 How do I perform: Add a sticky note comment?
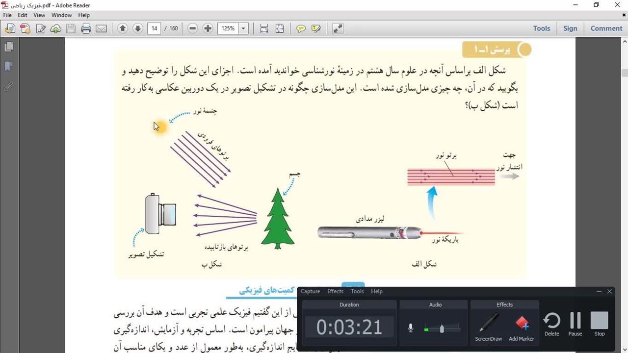click(x=301, y=28)
